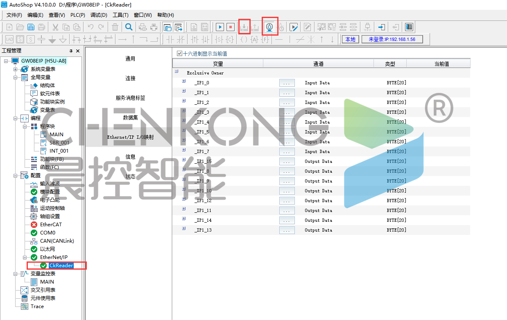Screen dimensions: 507x320
Task: Click the download to PLC icon
Action: [244, 27]
